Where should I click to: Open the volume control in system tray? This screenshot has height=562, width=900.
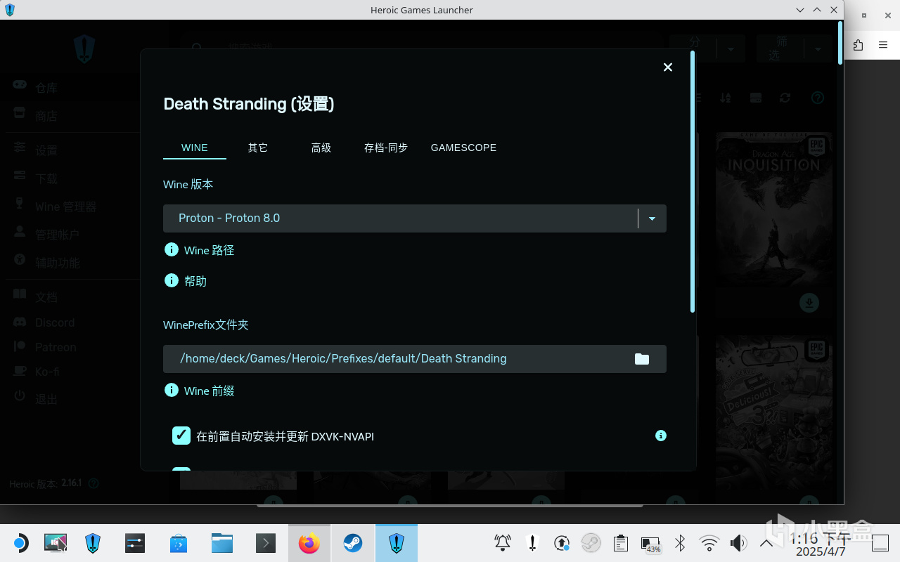pos(738,543)
